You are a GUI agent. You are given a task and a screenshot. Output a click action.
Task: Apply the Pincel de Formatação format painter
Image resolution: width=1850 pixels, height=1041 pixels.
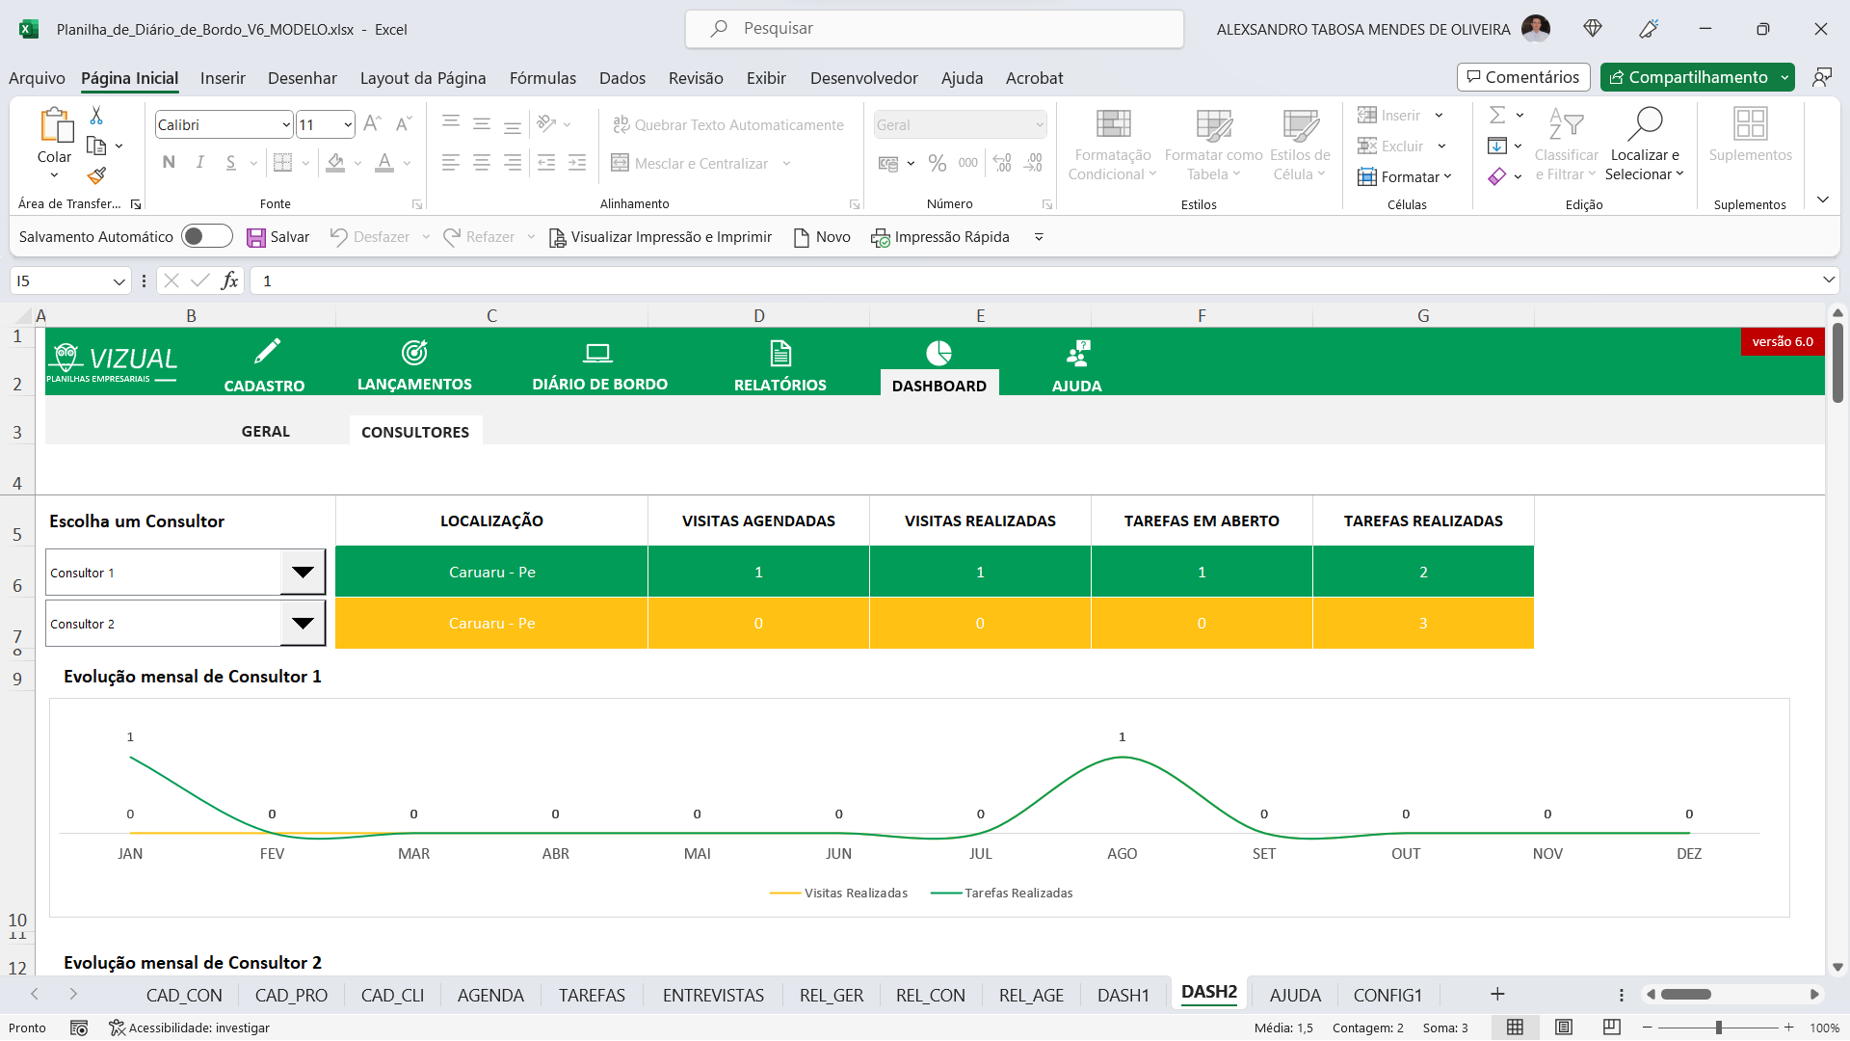click(x=95, y=176)
